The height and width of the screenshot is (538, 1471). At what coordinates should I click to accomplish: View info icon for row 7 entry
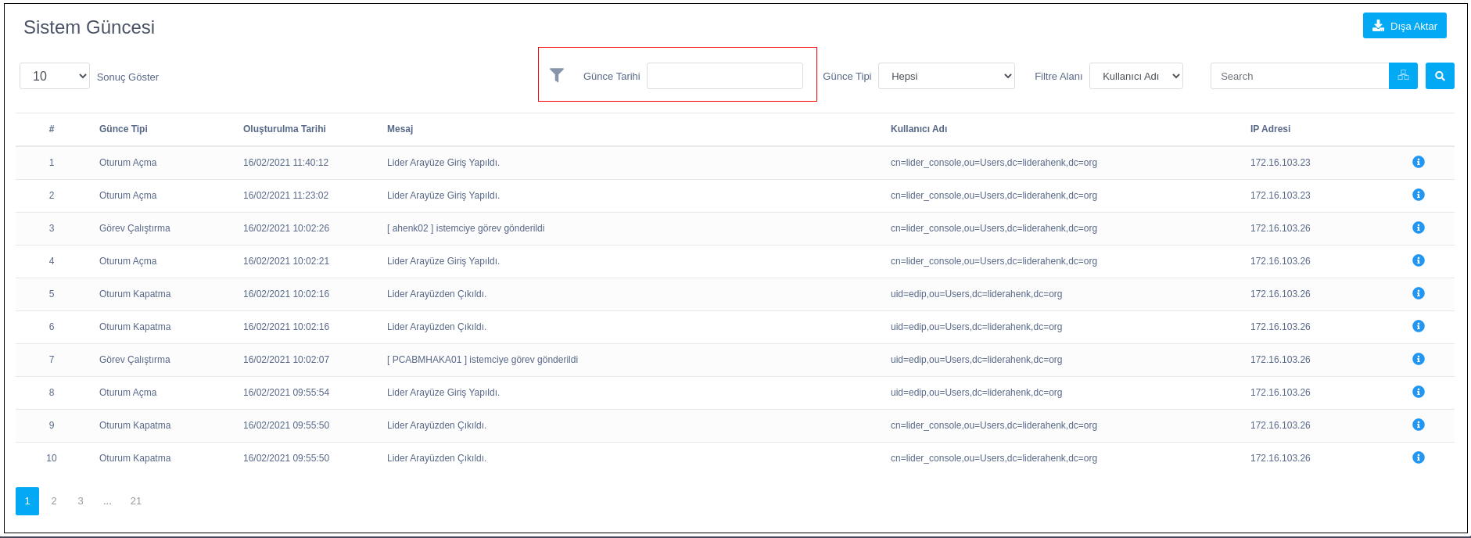pyautogui.click(x=1418, y=359)
